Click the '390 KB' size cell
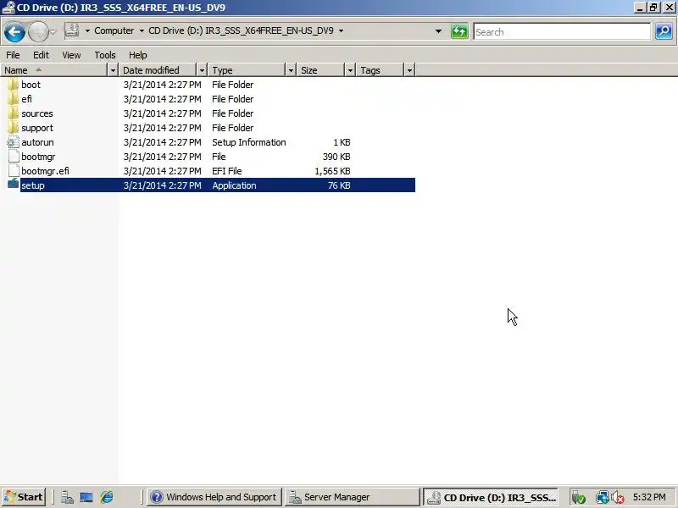 (x=336, y=157)
